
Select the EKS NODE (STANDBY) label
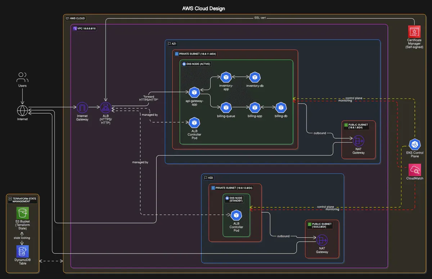coord(234,199)
